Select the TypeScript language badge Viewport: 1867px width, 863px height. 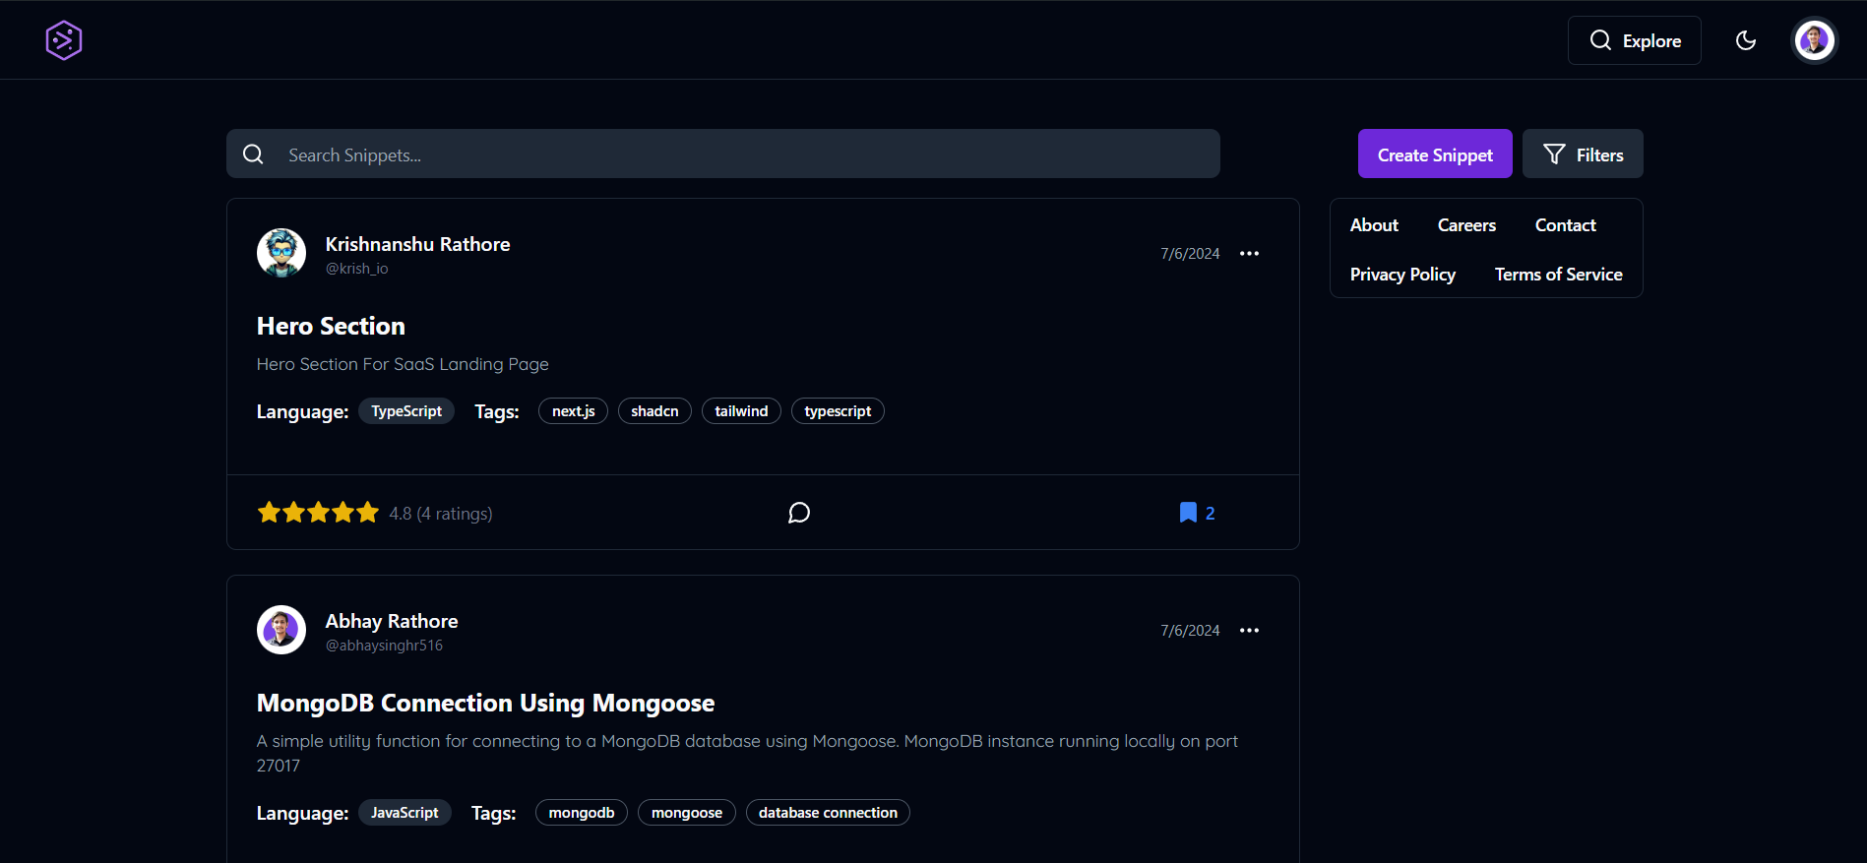(406, 411)
